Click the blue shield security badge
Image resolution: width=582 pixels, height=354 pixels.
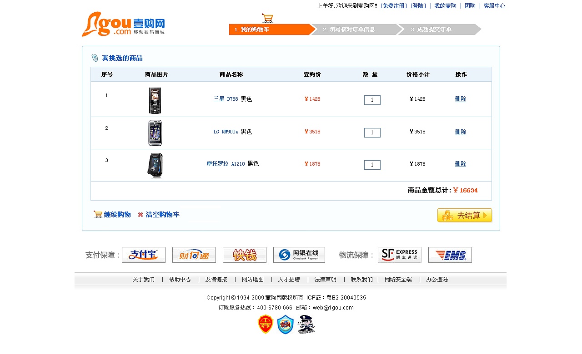[286, 324]
